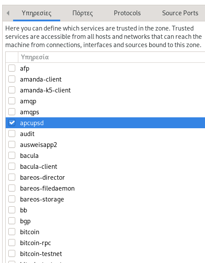Tick the amanda-client checkbox
The height and width of the screenshot is (263, 205).
pos(12,79)
